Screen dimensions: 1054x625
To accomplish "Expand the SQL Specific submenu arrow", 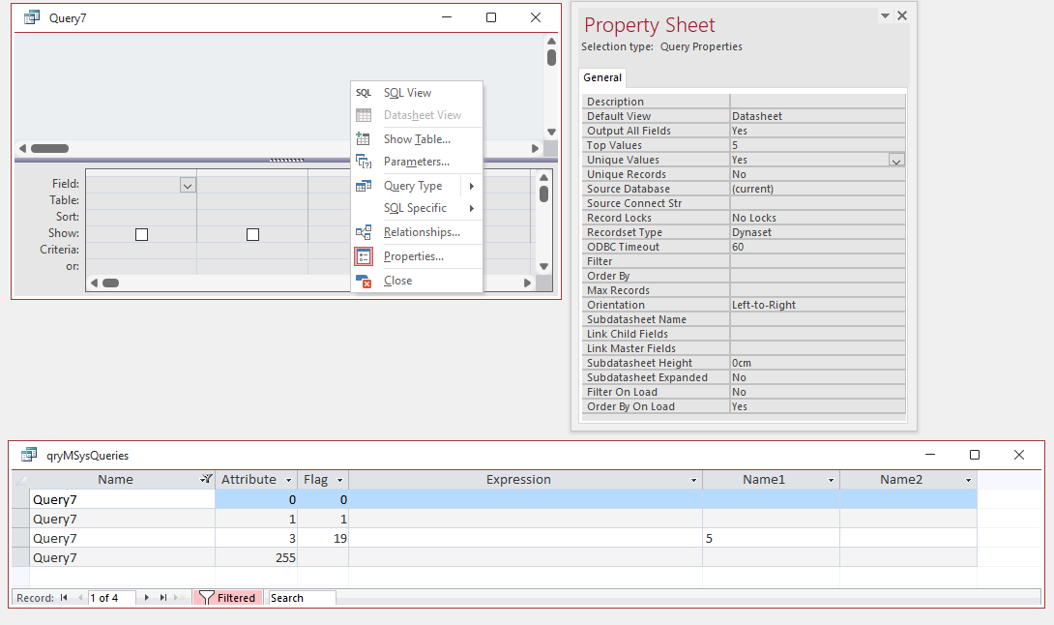I will (x=472, y=209).
